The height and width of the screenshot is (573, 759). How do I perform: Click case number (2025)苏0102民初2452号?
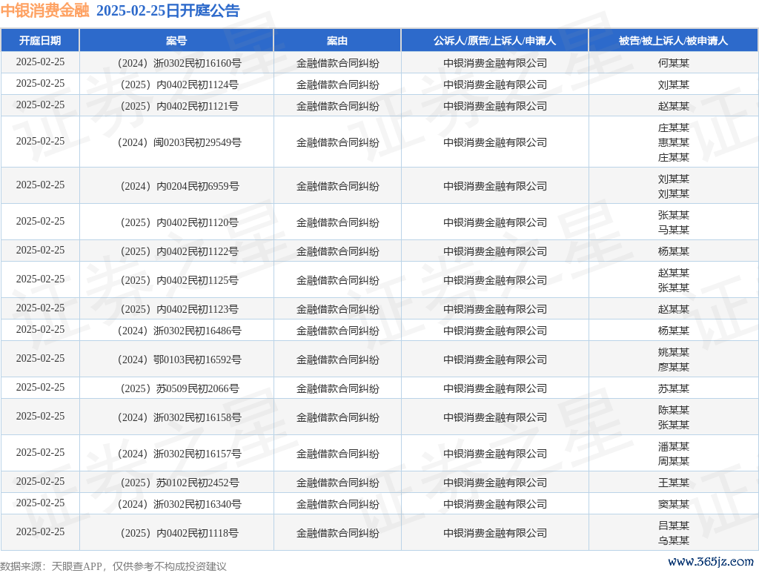[x=179, y=483]
